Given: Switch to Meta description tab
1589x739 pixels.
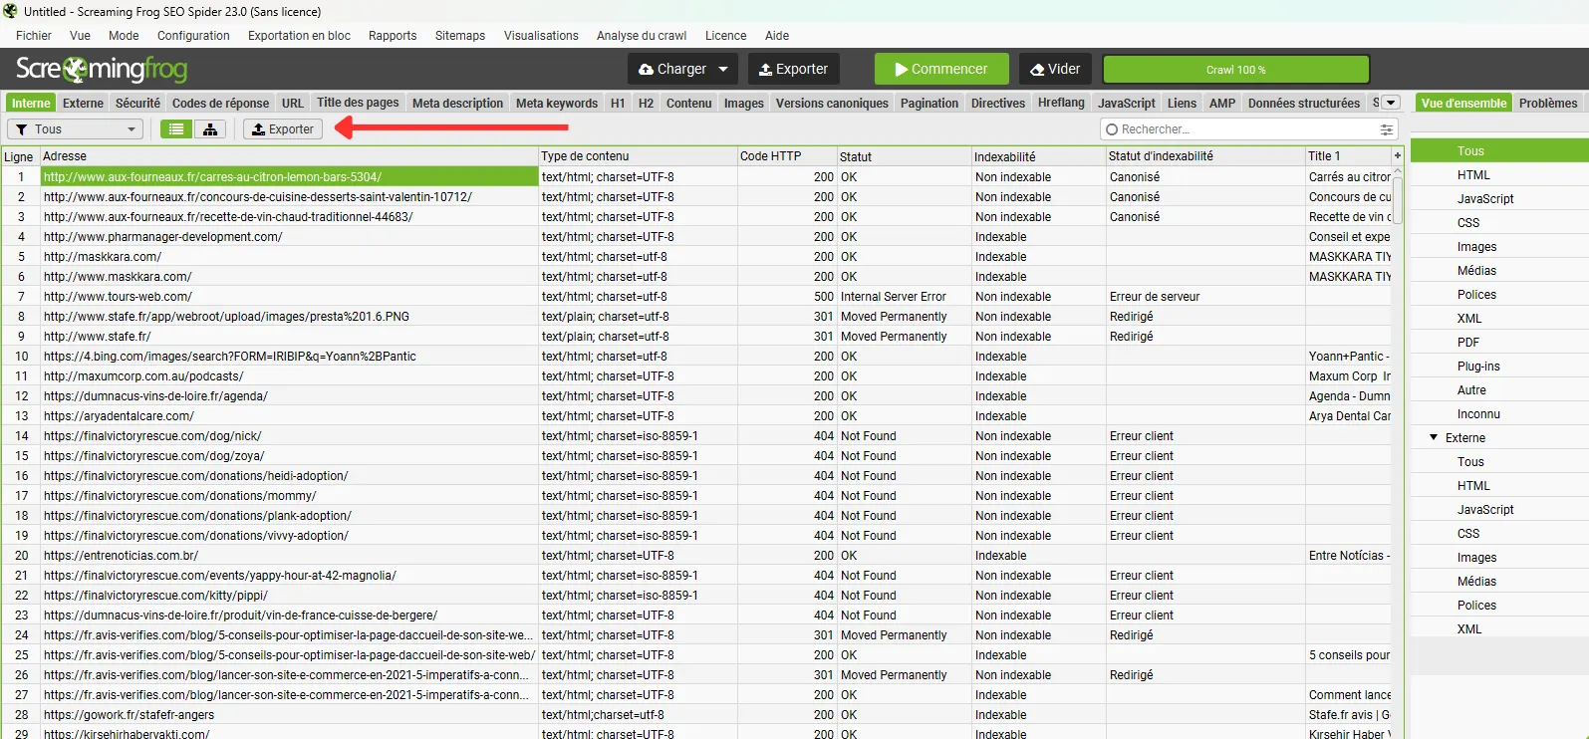Looking at the screenshot, I should 457,103.
